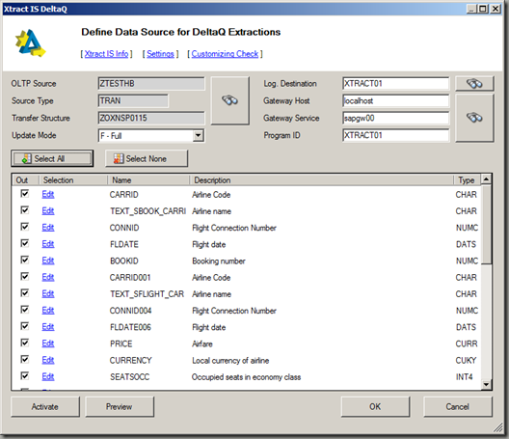The height and width of the screenshot is (439, 509).
Task: Select the 'Airfare' description text
Action: pos(202,343)
